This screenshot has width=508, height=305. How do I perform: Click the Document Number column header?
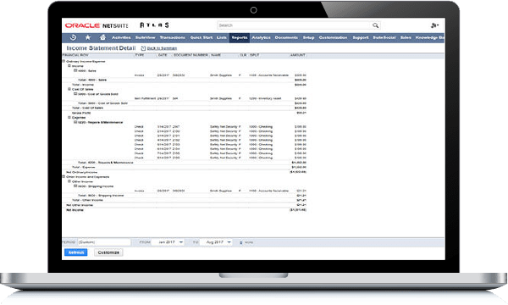[190, 55]
